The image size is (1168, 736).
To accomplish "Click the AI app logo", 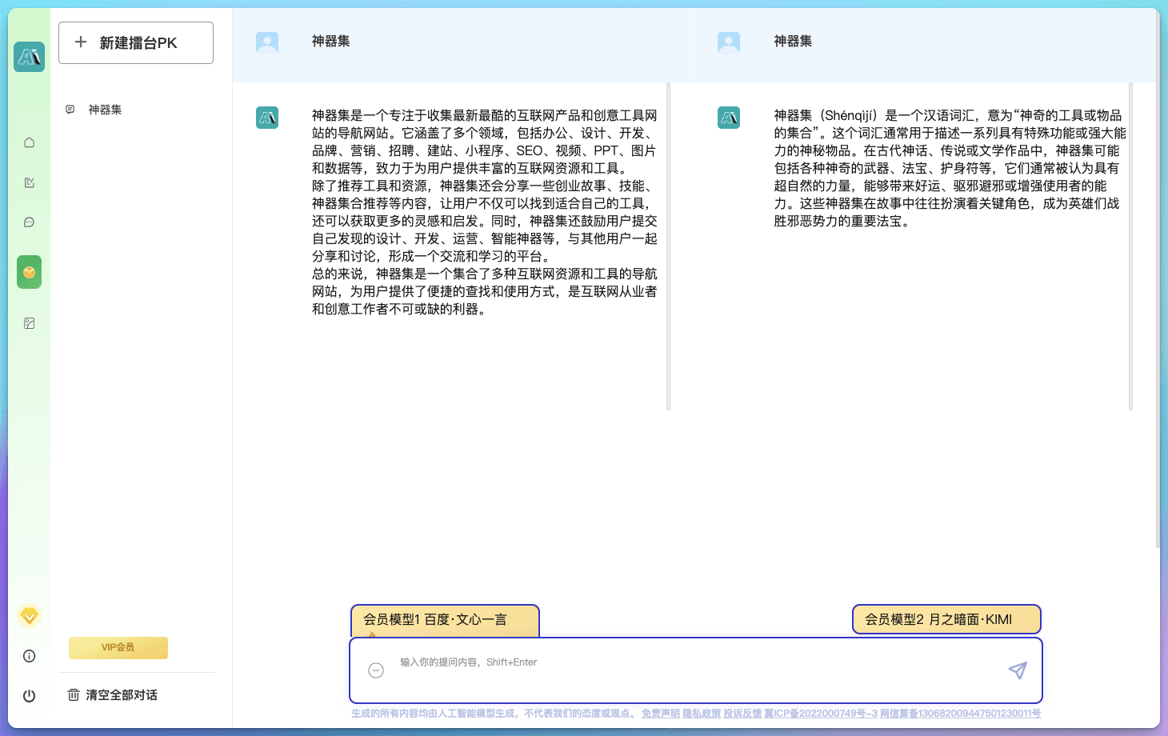I will click(30, 57).
